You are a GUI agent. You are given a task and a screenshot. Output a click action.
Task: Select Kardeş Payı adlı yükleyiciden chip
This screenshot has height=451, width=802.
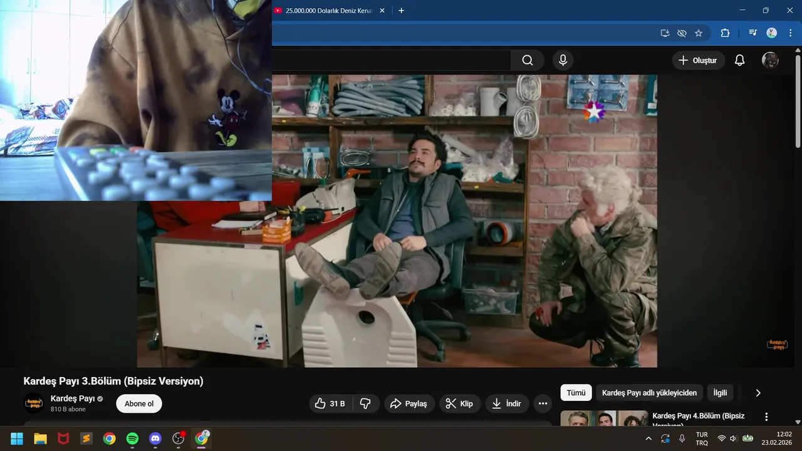(x=649, y=393)
